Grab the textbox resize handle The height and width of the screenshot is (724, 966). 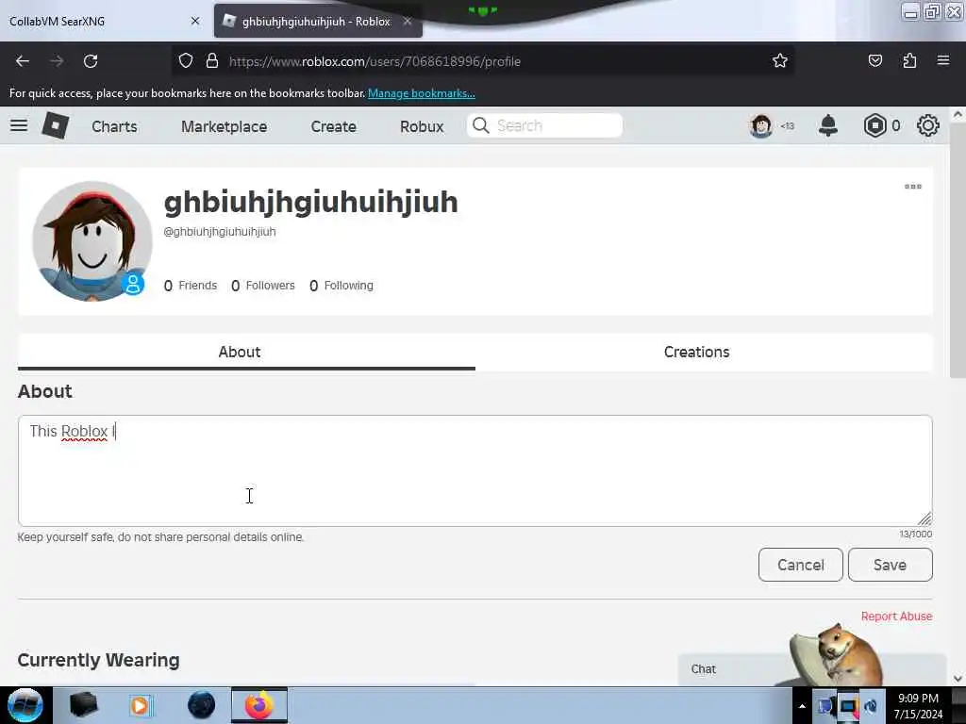coord(924,518)
